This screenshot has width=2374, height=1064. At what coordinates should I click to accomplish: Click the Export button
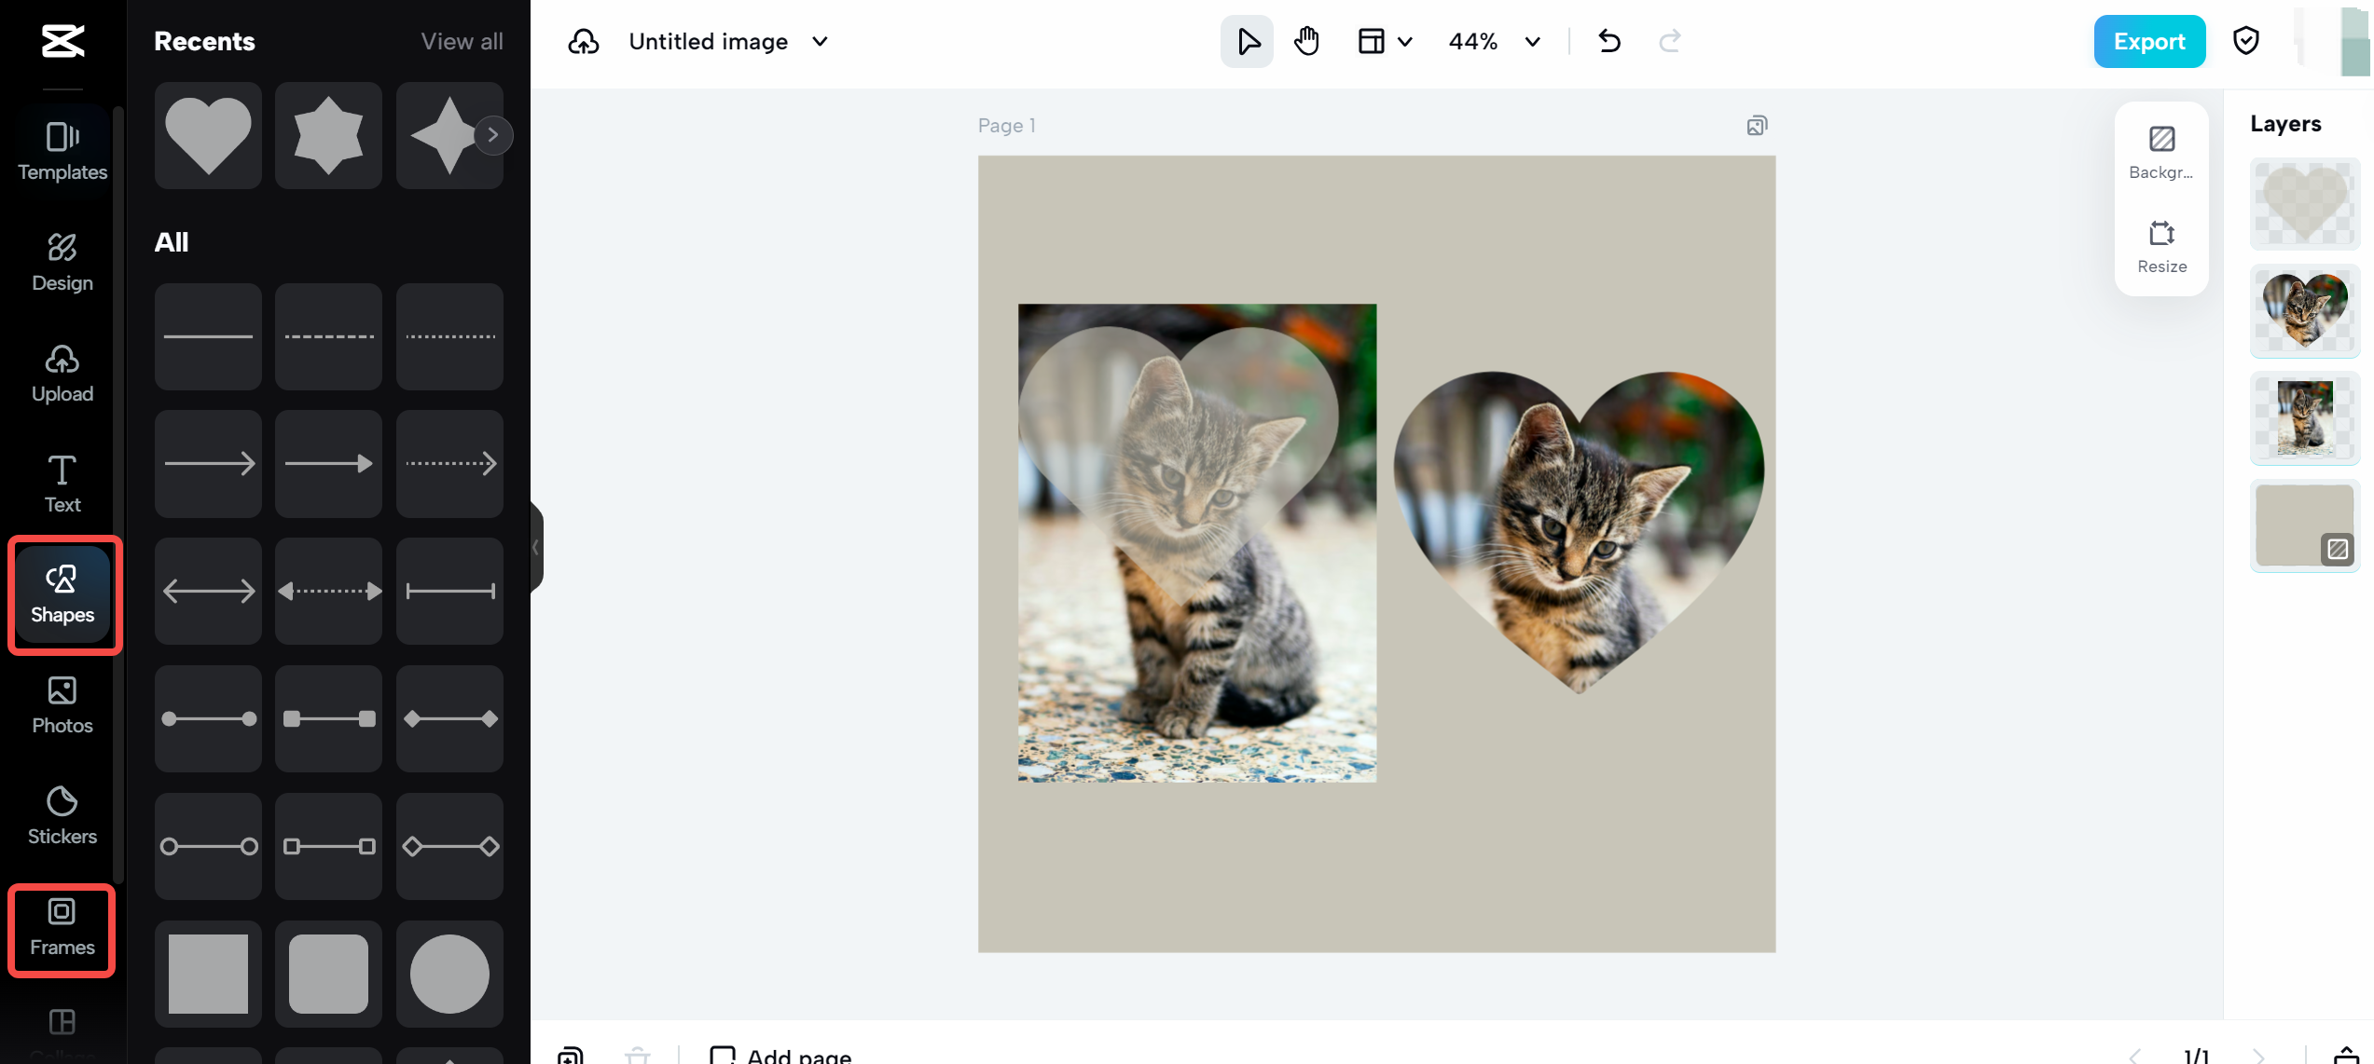[x=2149, y=41]
